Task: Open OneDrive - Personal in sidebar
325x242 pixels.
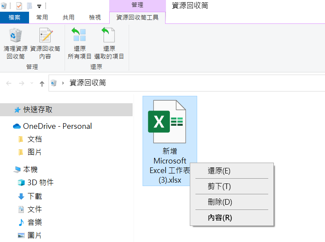Action: (57, 126)
